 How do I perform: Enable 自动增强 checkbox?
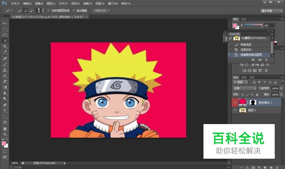[74, 11]
